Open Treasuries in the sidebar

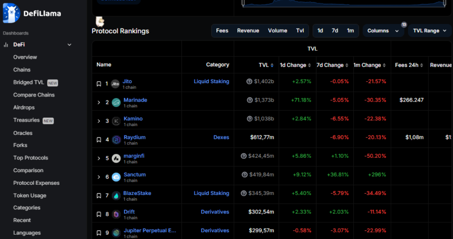coord(26,120)
